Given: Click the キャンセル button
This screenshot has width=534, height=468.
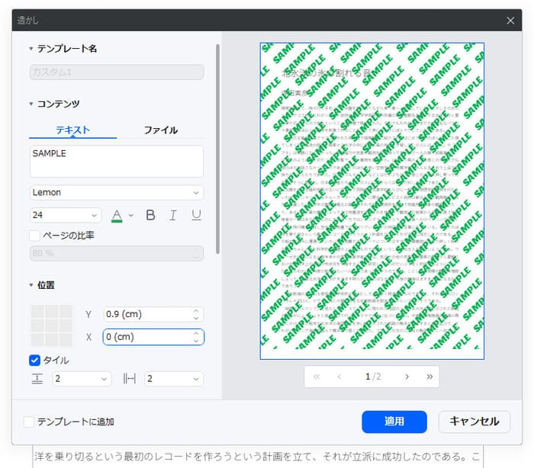Looking at the screenshot, I should click(474, 422).
